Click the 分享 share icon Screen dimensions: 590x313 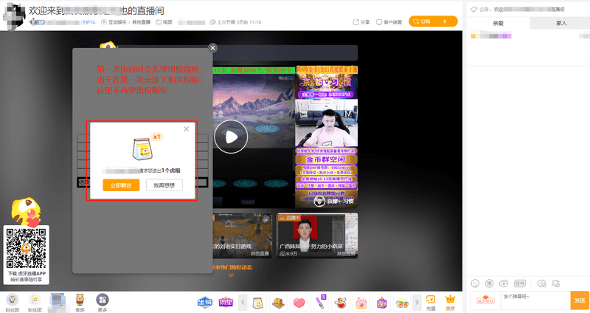tap(361, 22)
